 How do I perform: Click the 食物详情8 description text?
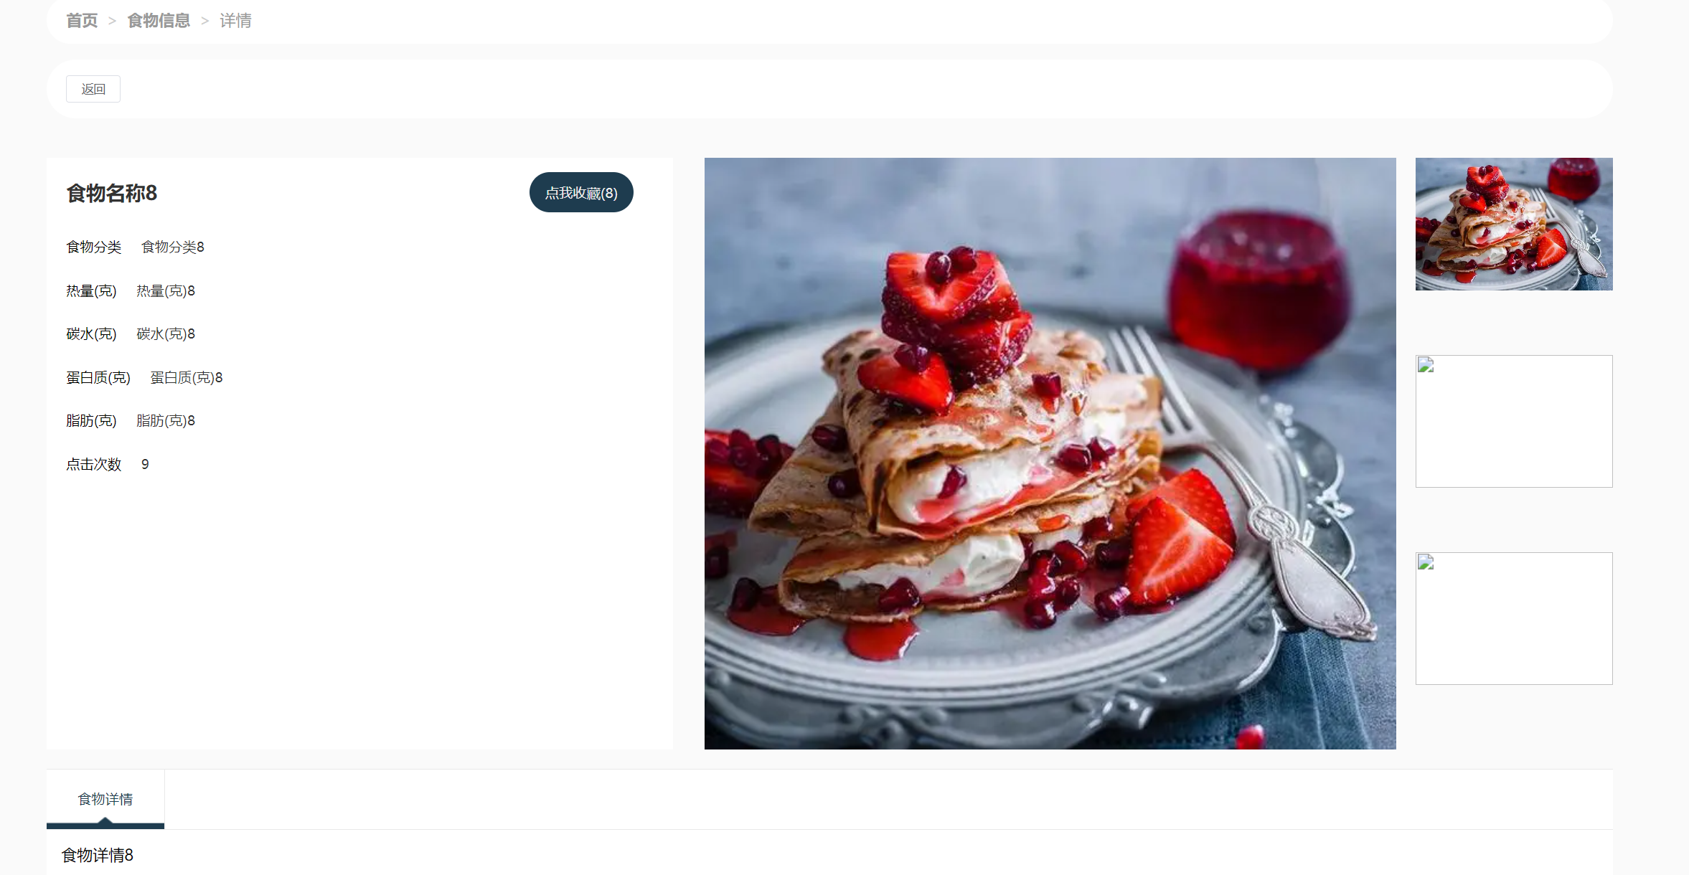point(98,855)
